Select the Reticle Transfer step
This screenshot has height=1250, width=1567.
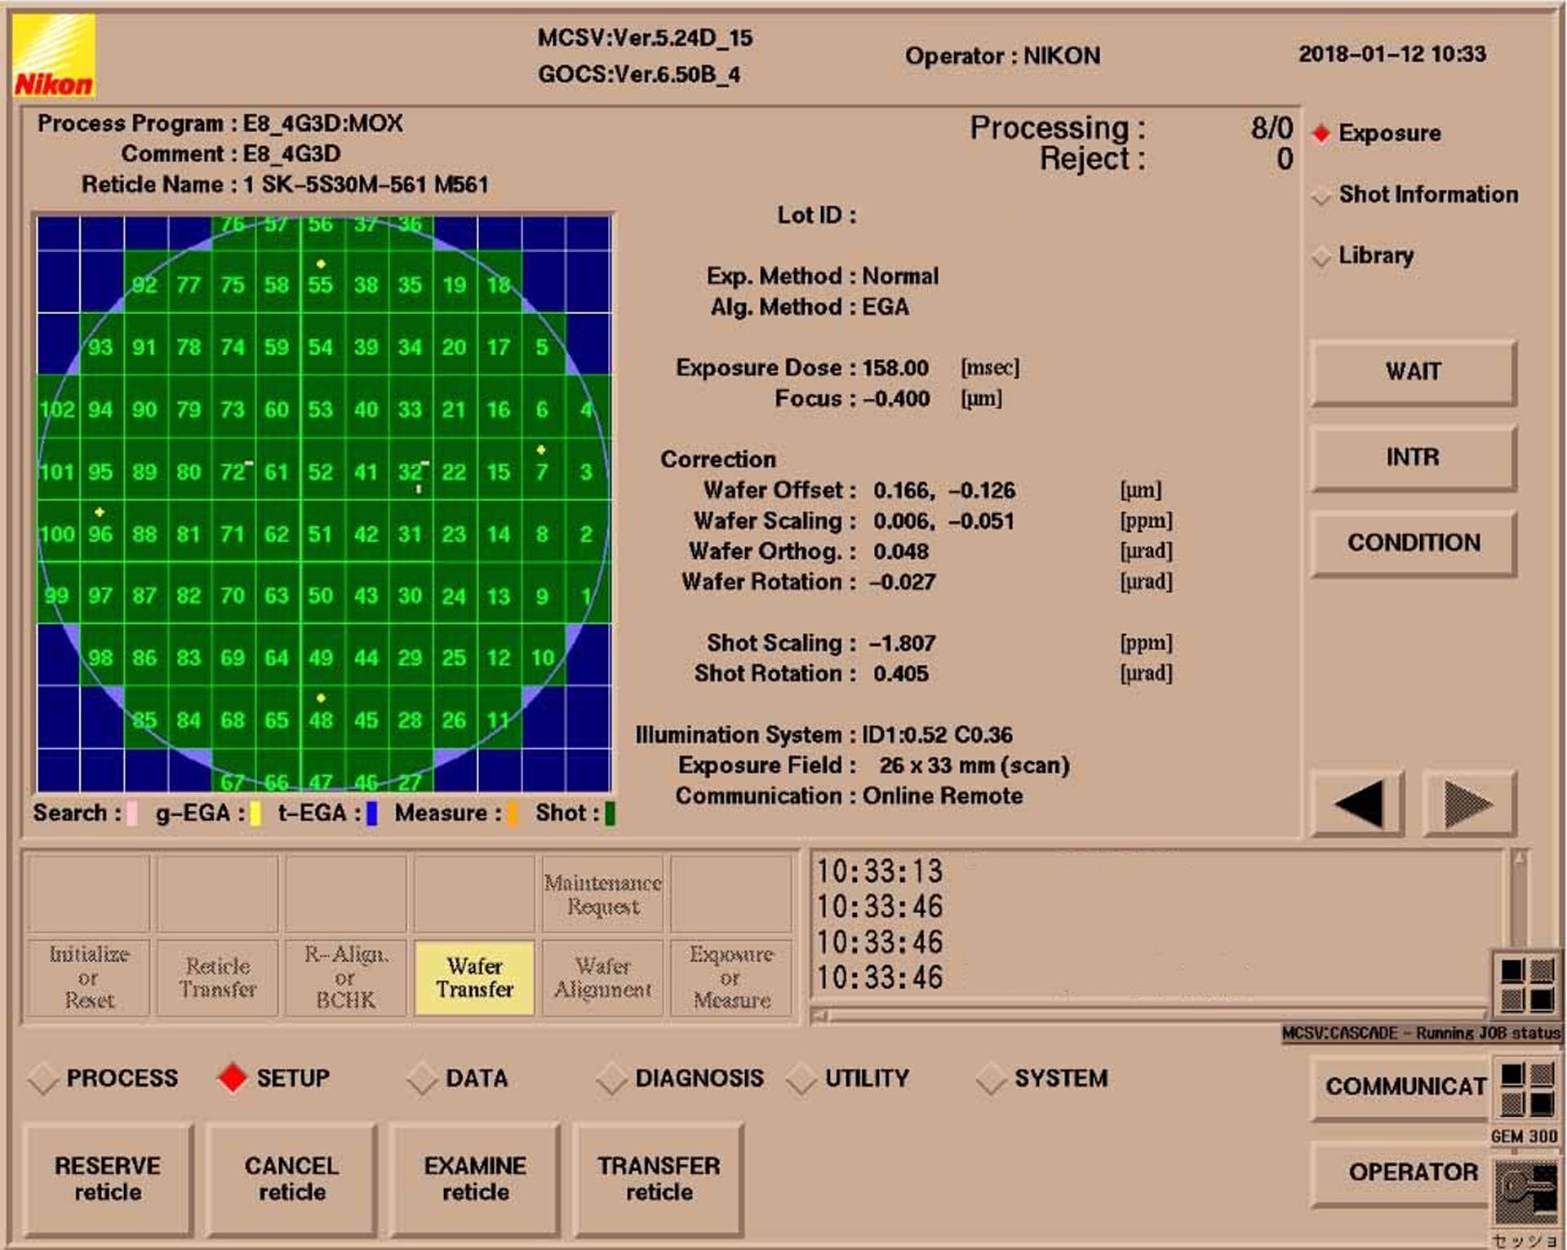point(217,977)
